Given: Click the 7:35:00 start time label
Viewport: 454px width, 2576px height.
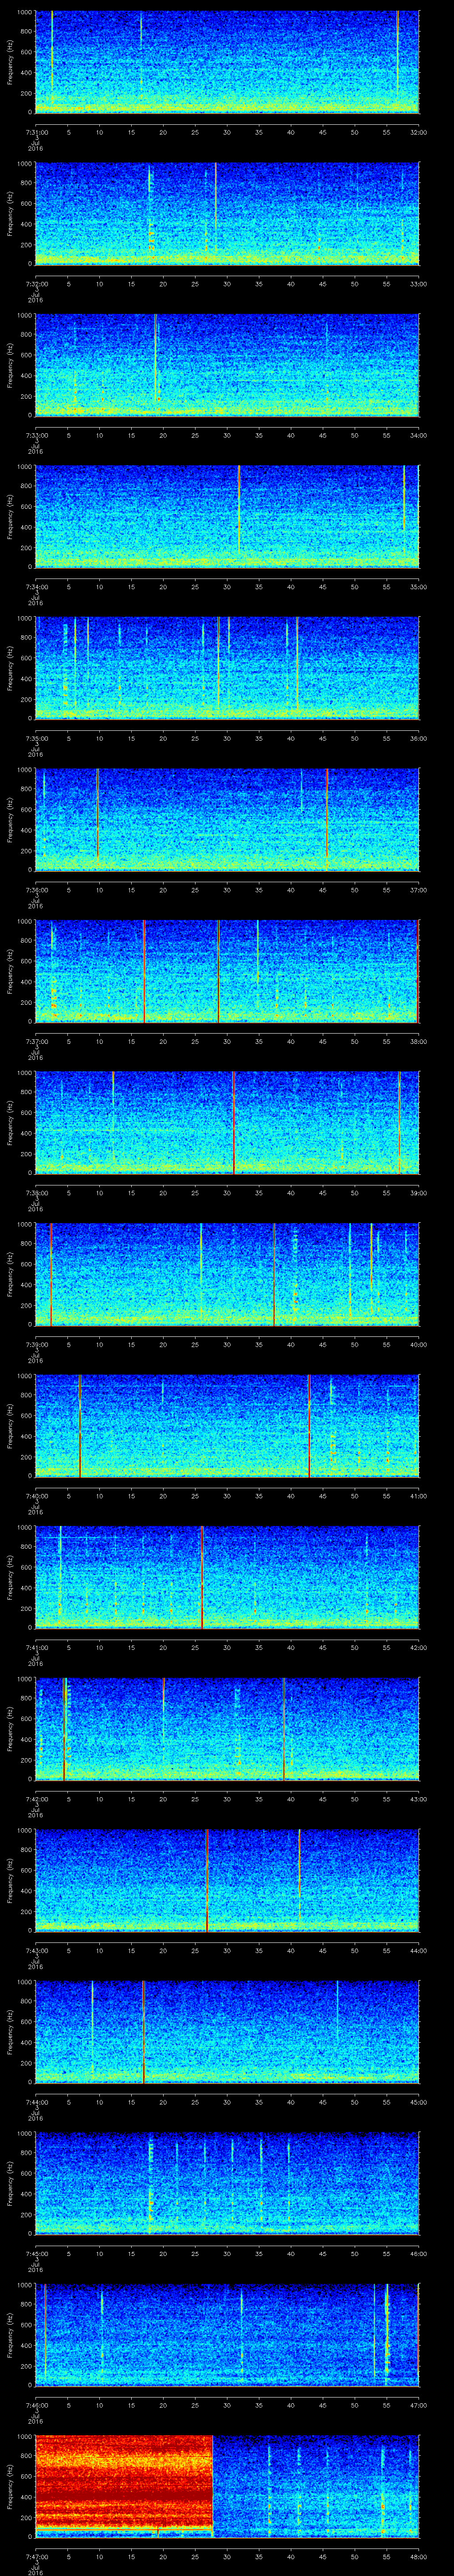Looking at the screenshot, I should point(36,738).
